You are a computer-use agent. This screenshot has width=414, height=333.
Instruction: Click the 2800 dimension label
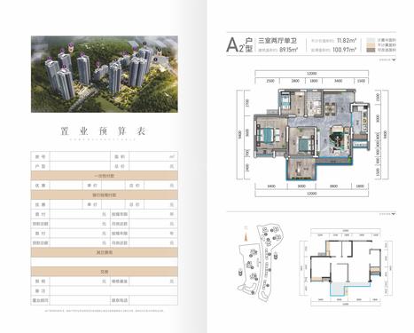click(295, 81)
